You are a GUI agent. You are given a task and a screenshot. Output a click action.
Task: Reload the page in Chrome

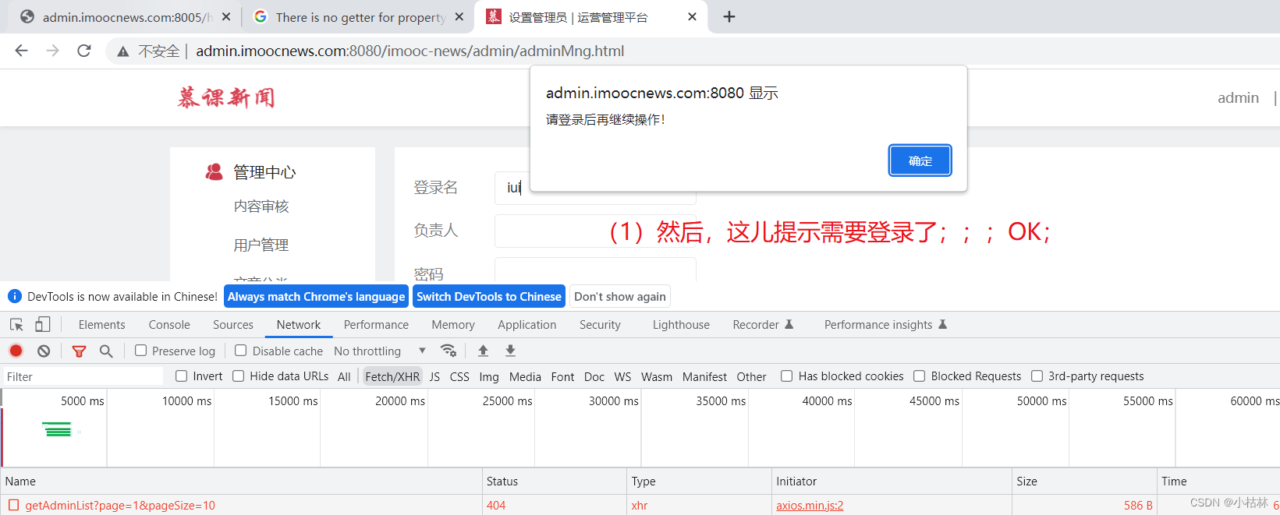point(84,51)
